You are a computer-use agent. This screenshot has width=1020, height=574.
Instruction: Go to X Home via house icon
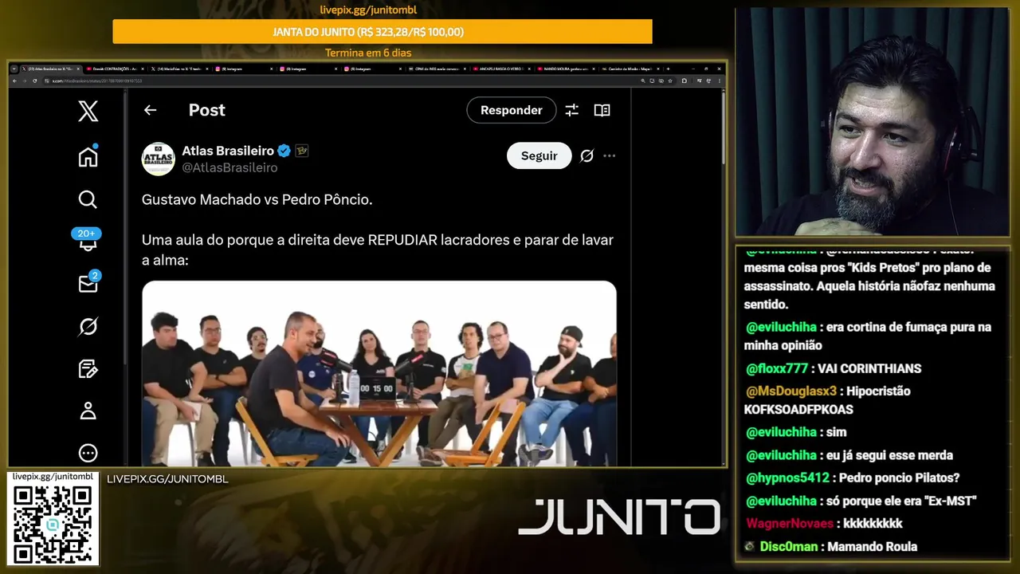point(88,156)
